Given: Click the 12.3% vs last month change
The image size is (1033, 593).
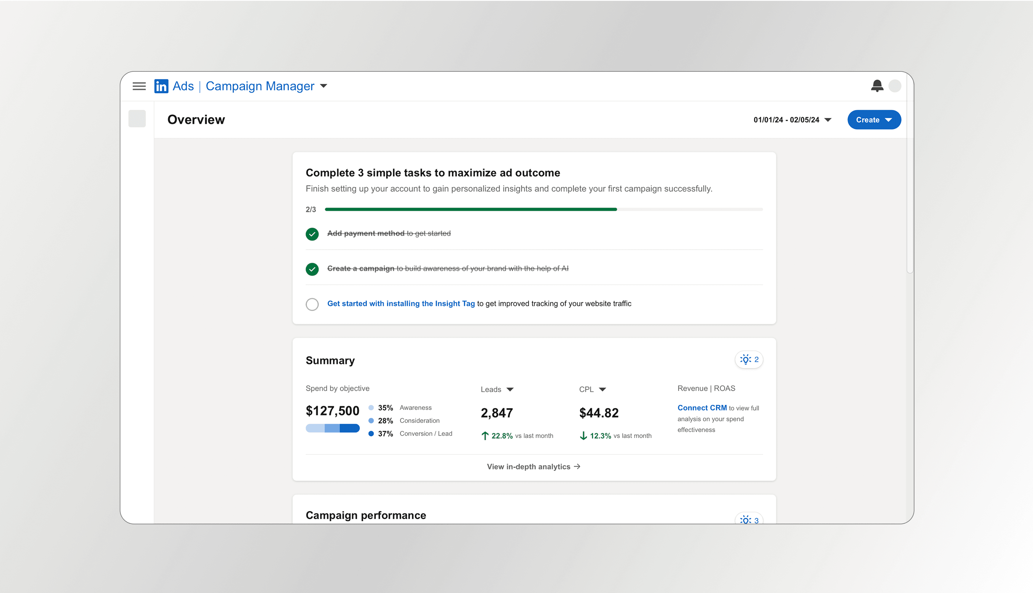Looking at the screenshot, I should click(615, 436).
